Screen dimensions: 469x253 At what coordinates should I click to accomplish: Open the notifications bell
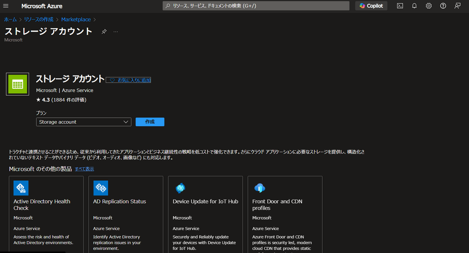coord(414,6)
